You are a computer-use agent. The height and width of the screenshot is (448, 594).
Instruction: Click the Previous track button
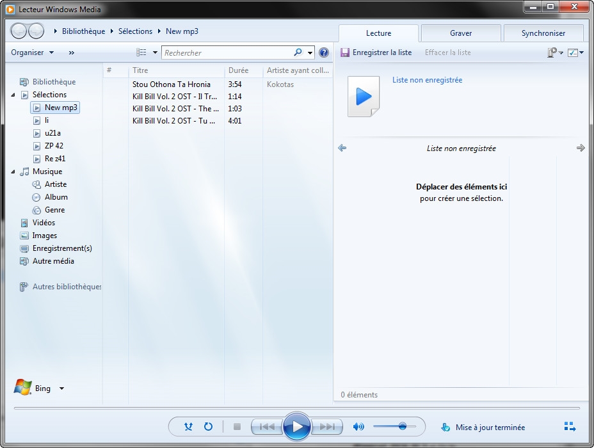pos(267,427)
